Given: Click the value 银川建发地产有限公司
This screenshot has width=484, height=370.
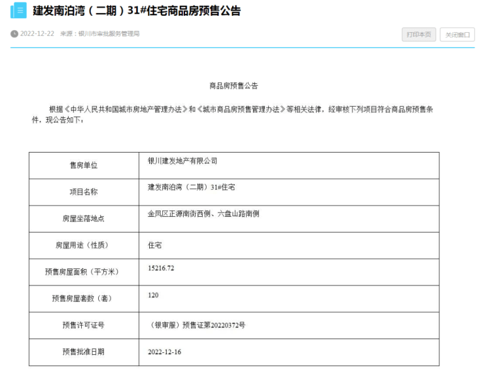Looking at the screenshot, I should point(182,160).
